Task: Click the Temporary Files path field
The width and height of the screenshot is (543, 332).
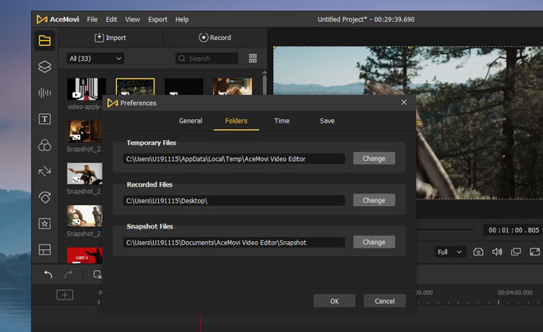Action: pos(234,158)
